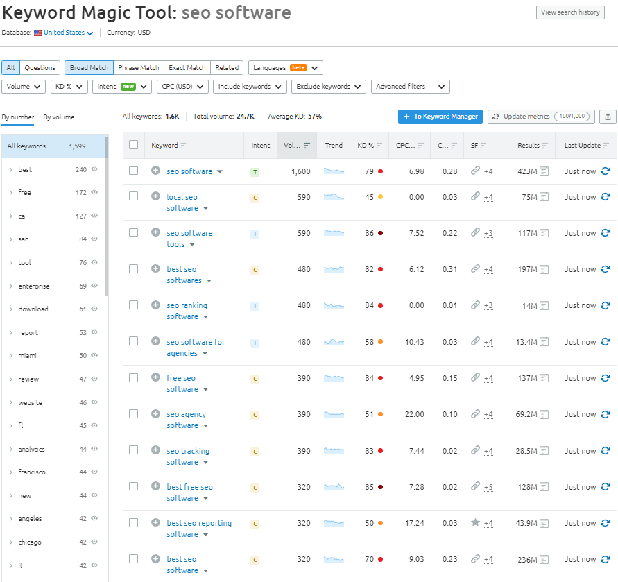This screenshot has height=582, width=618.
Task: Toggle eye icon for 'enterprise' group
Action: click(94, 286)
